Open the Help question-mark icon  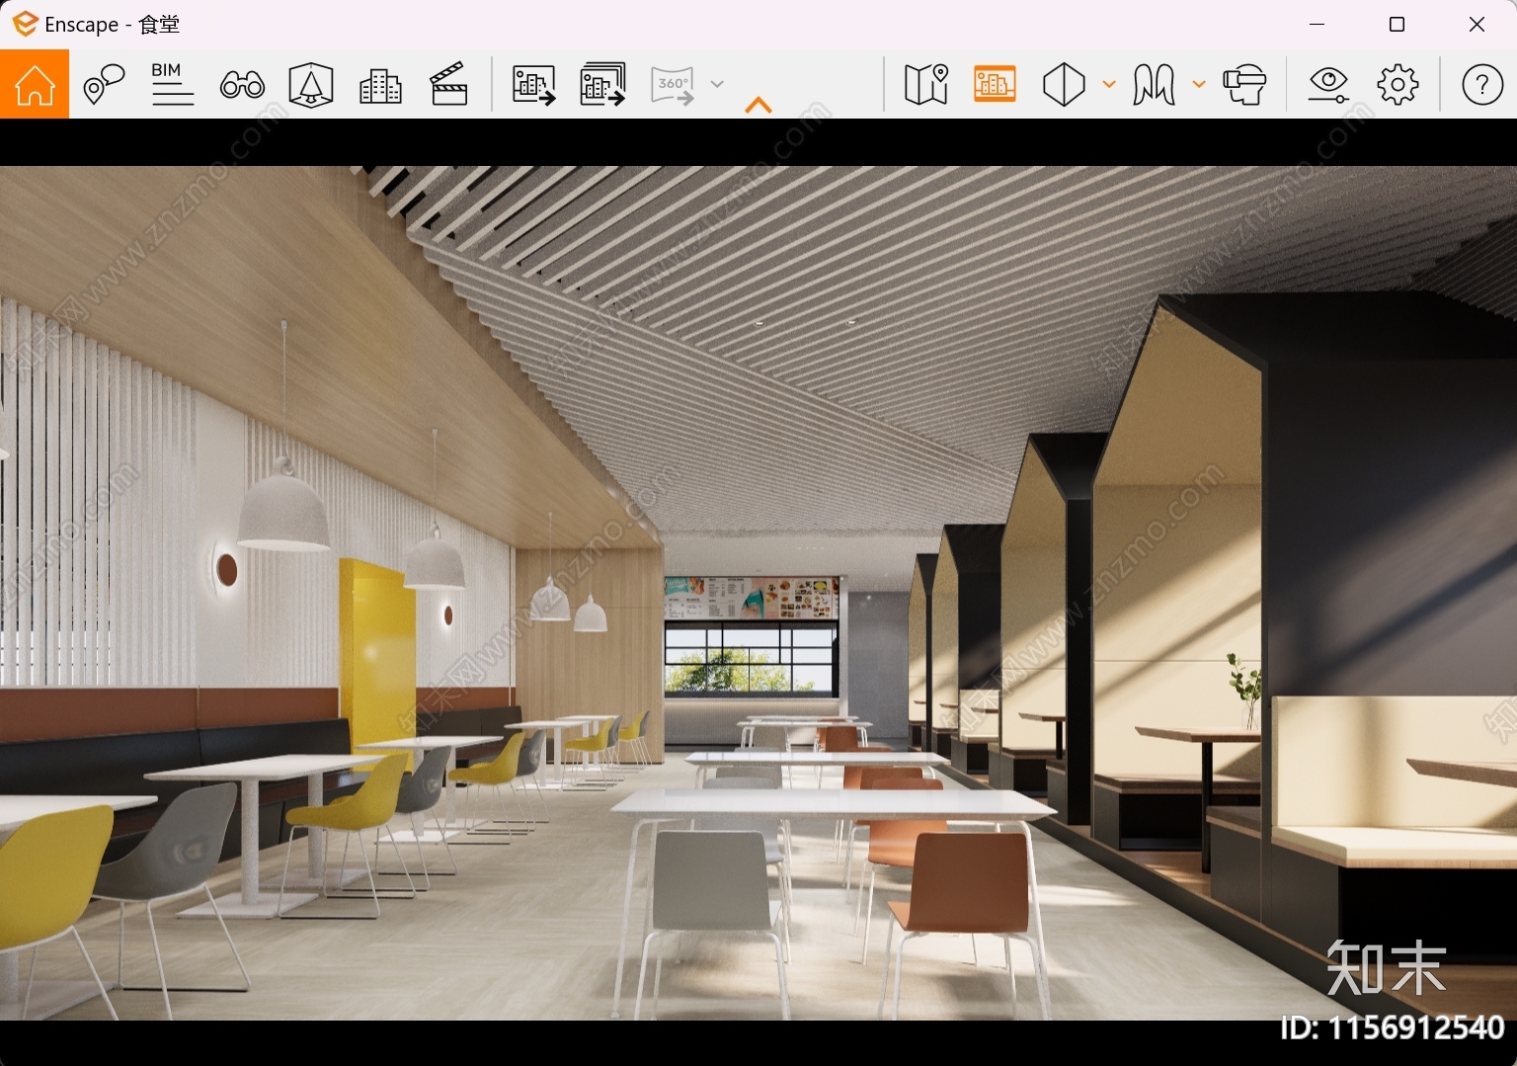(x=1482, y=85)
